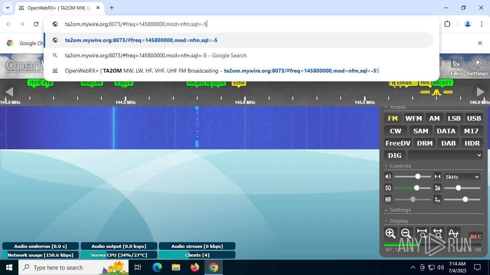Switch to USB mode
Screen dimensions: 490x275
click(x=474, y=118)
